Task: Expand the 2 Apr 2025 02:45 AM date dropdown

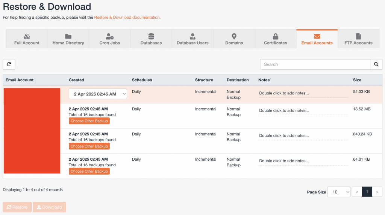Action: tap(98, 94)
